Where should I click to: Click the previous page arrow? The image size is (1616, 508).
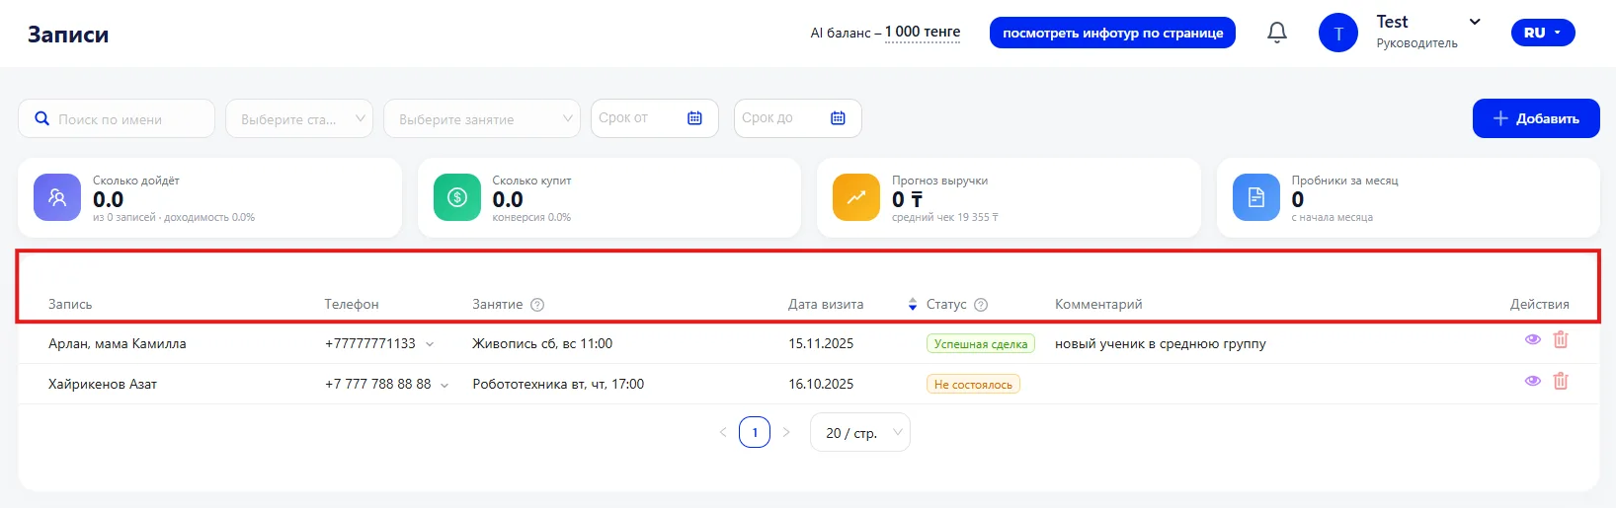723,432
